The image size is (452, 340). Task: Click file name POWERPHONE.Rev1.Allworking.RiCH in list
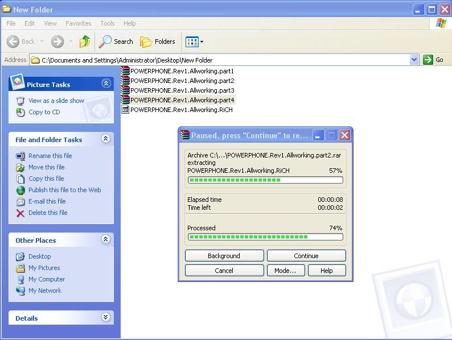(x=182, y=110)
